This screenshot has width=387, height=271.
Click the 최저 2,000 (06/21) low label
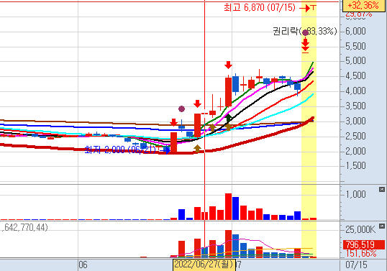point(120,150)
